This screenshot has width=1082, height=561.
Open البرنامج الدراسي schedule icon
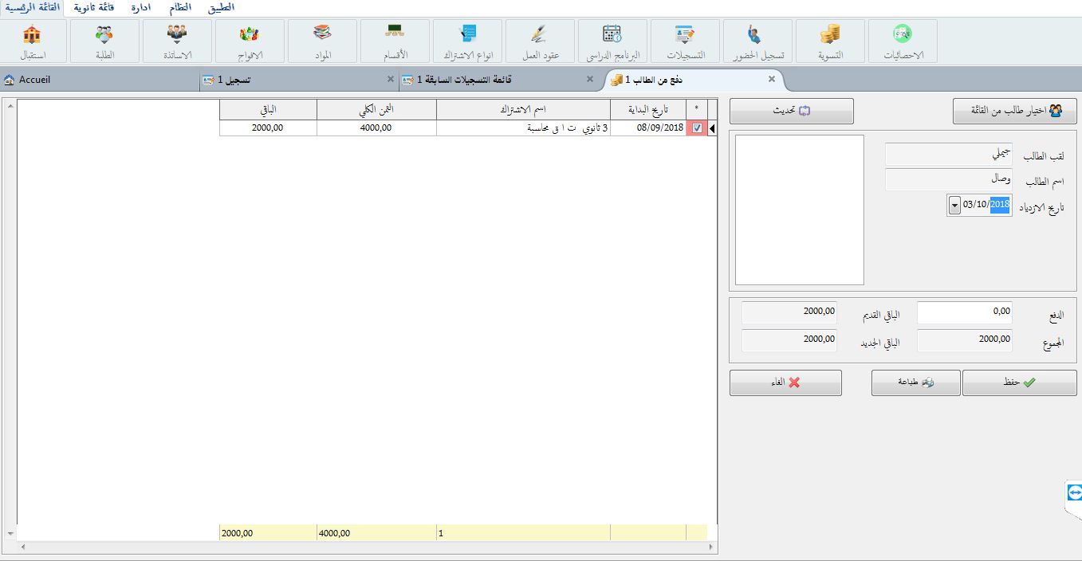[x=612, y=41]
